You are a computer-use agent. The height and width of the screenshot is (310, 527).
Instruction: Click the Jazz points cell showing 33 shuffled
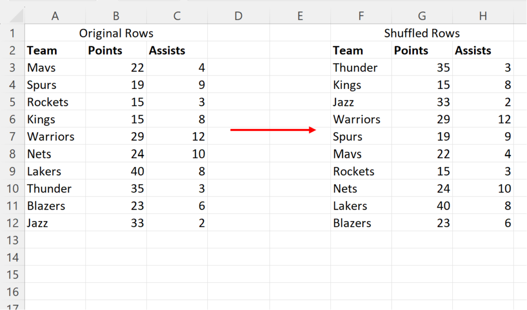click(x=422, y=102)
